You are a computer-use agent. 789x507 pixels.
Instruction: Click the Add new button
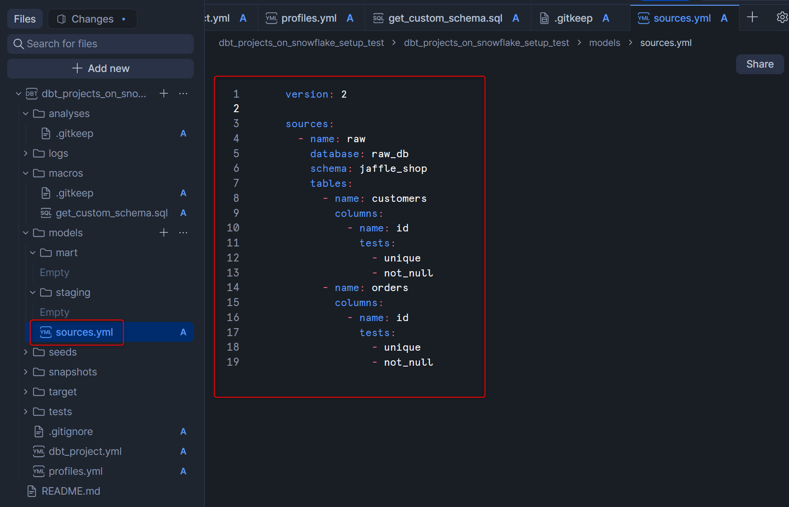(101, 68)
